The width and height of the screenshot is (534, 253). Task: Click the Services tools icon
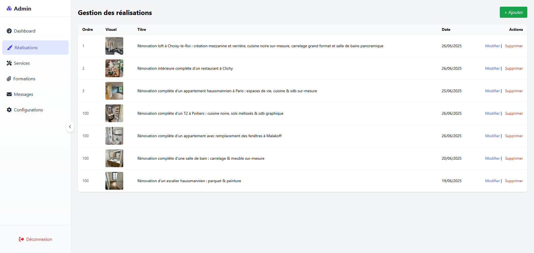tap(9, 63)
